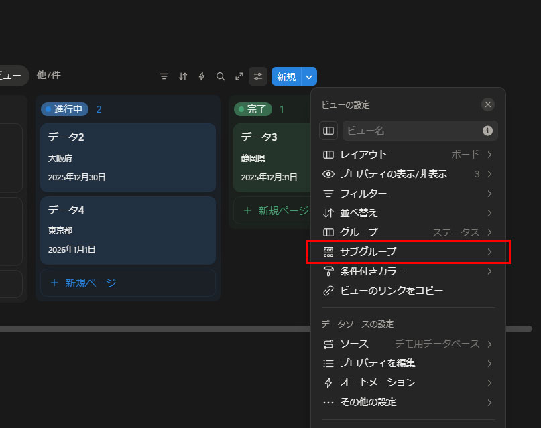Open the dropdown arrow next to 新規

click(309, 76)
